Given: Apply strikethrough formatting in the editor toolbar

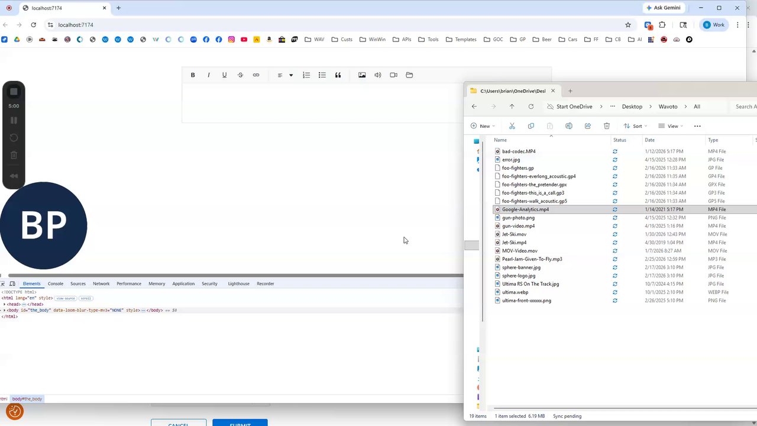Looking at the screenshot, I should pos(240,75).
